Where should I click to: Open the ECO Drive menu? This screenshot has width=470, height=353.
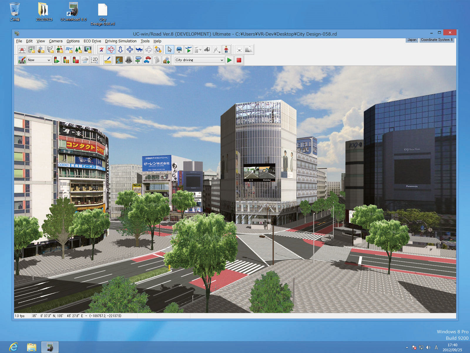click(92, 41)
